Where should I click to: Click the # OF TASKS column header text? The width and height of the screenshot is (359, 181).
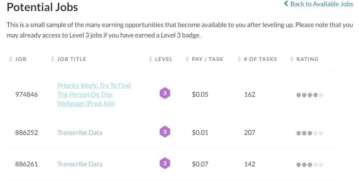(x=260, y=59)
